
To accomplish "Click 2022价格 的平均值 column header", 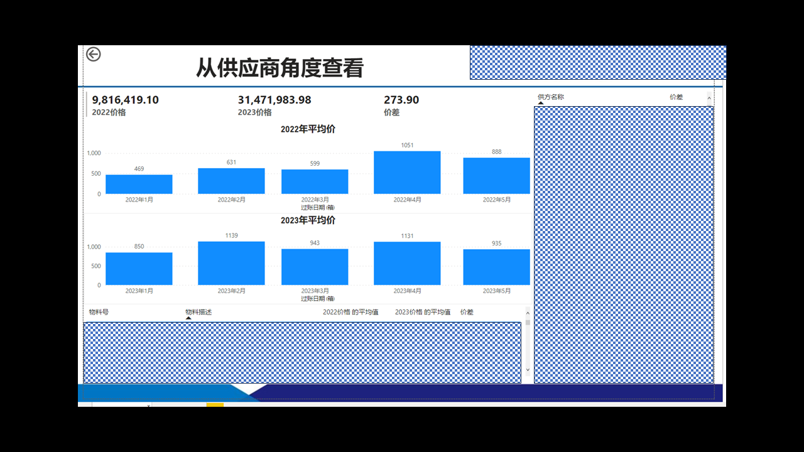I will pyautogui.click(x=350, y=312).
